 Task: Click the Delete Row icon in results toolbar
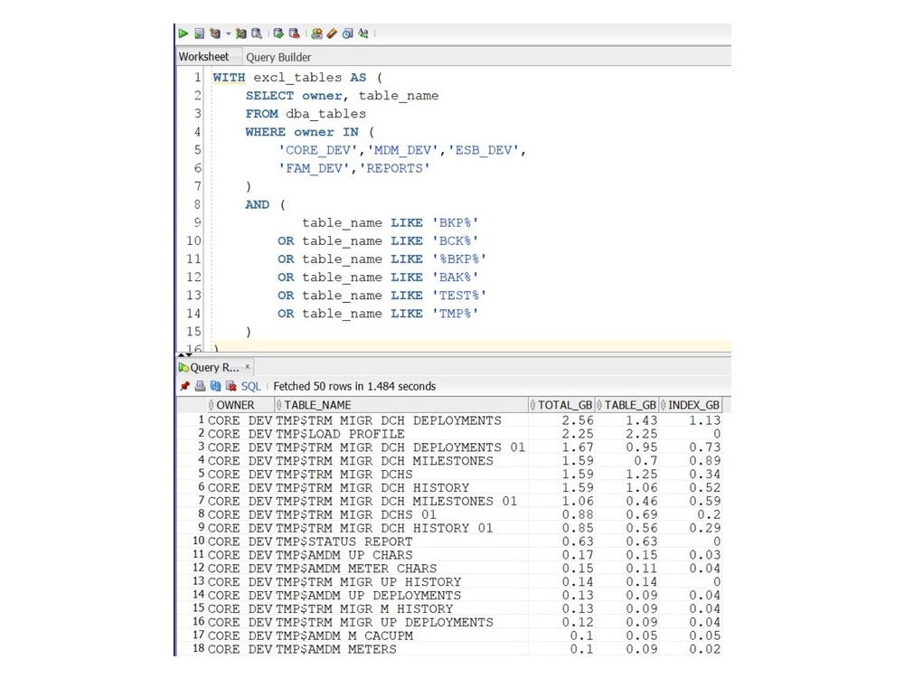click(x=231, y=386)
